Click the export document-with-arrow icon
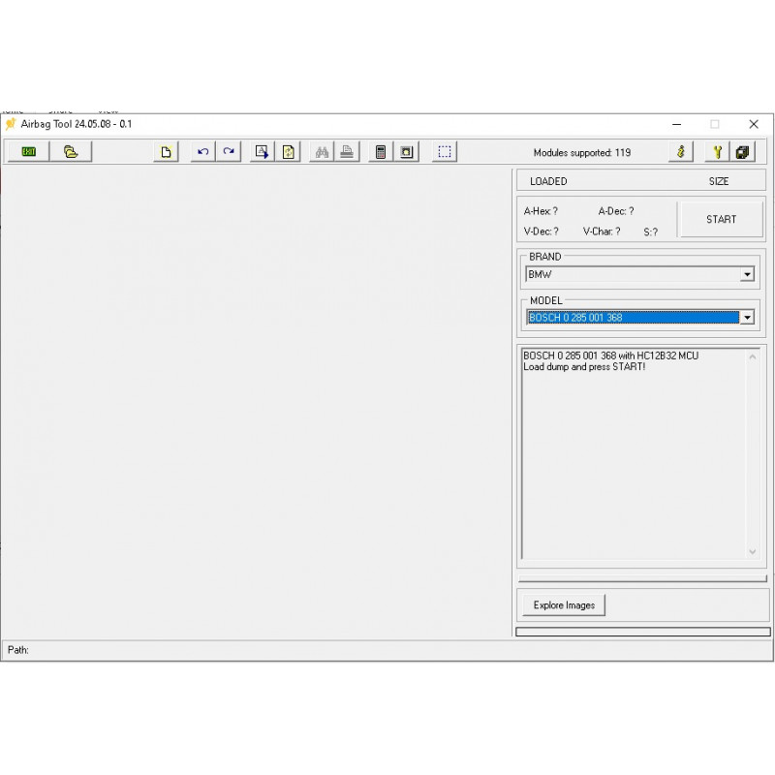Screen dimensions: 775x775 [261, 151]
